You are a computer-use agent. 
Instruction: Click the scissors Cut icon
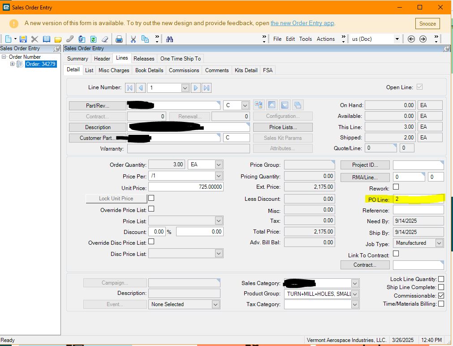(133, 39)
